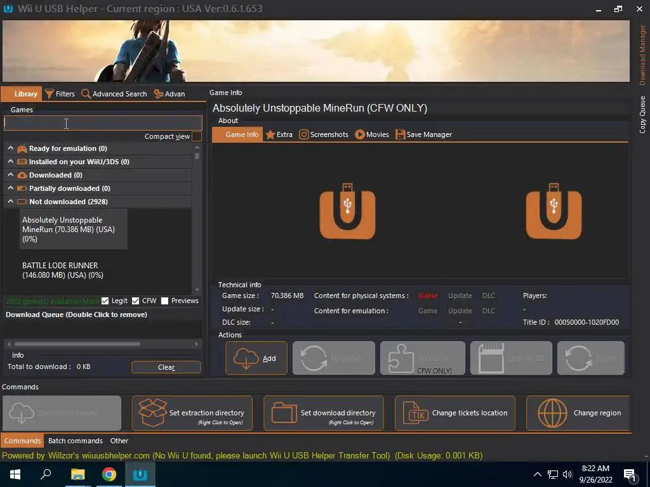Screen dimensions: 650x487
Task: Click the Ready for emulation gamepad icon
Action: point(22,148)
